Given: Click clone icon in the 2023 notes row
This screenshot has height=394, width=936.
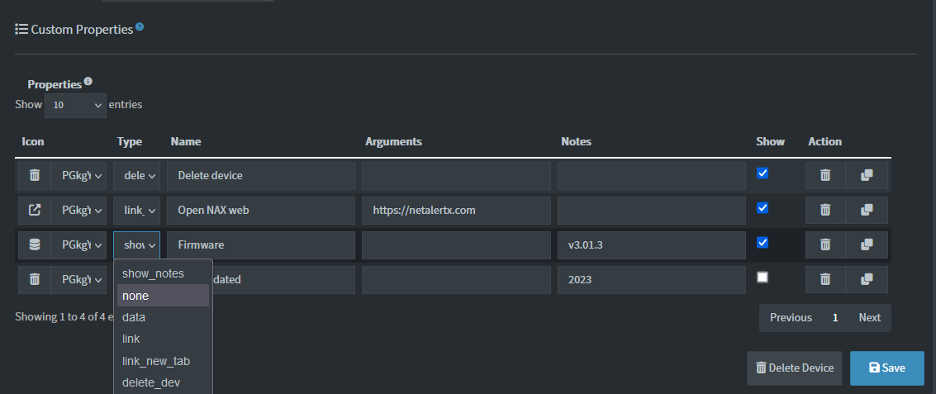Looking at the screenshot, I should [867, 279].
